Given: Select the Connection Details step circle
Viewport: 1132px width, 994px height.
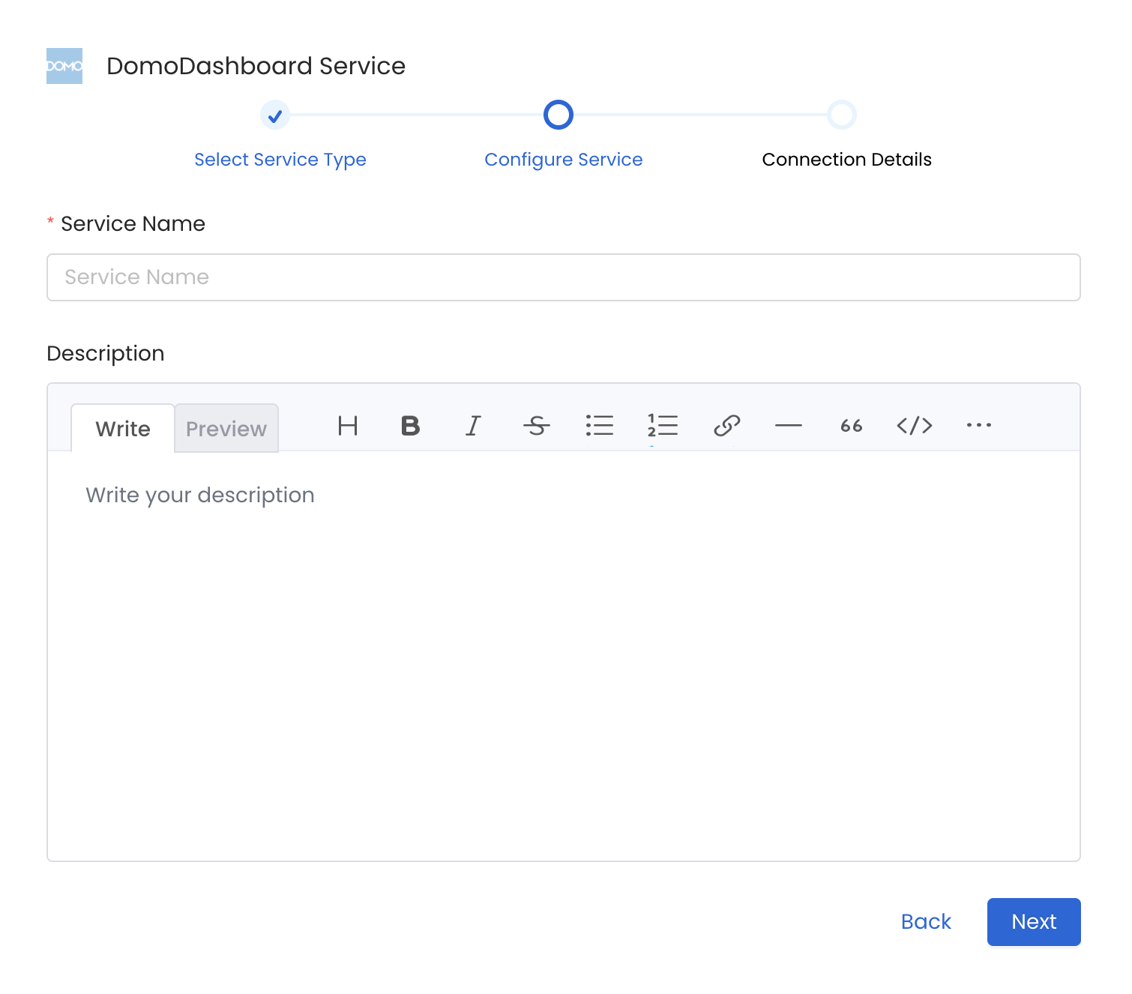Looking at the screenshot, I should pos(843,115).
